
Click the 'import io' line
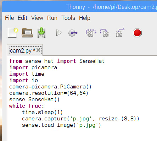click(24, 80)
